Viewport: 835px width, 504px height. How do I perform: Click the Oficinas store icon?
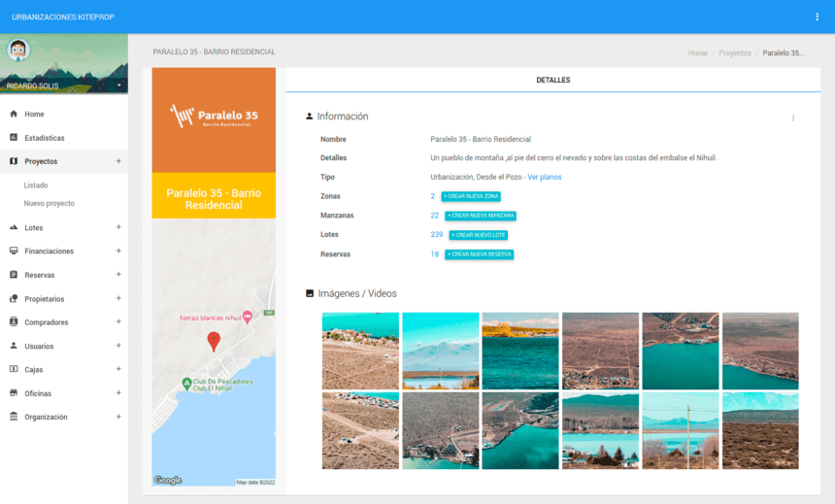click(14, 393)
